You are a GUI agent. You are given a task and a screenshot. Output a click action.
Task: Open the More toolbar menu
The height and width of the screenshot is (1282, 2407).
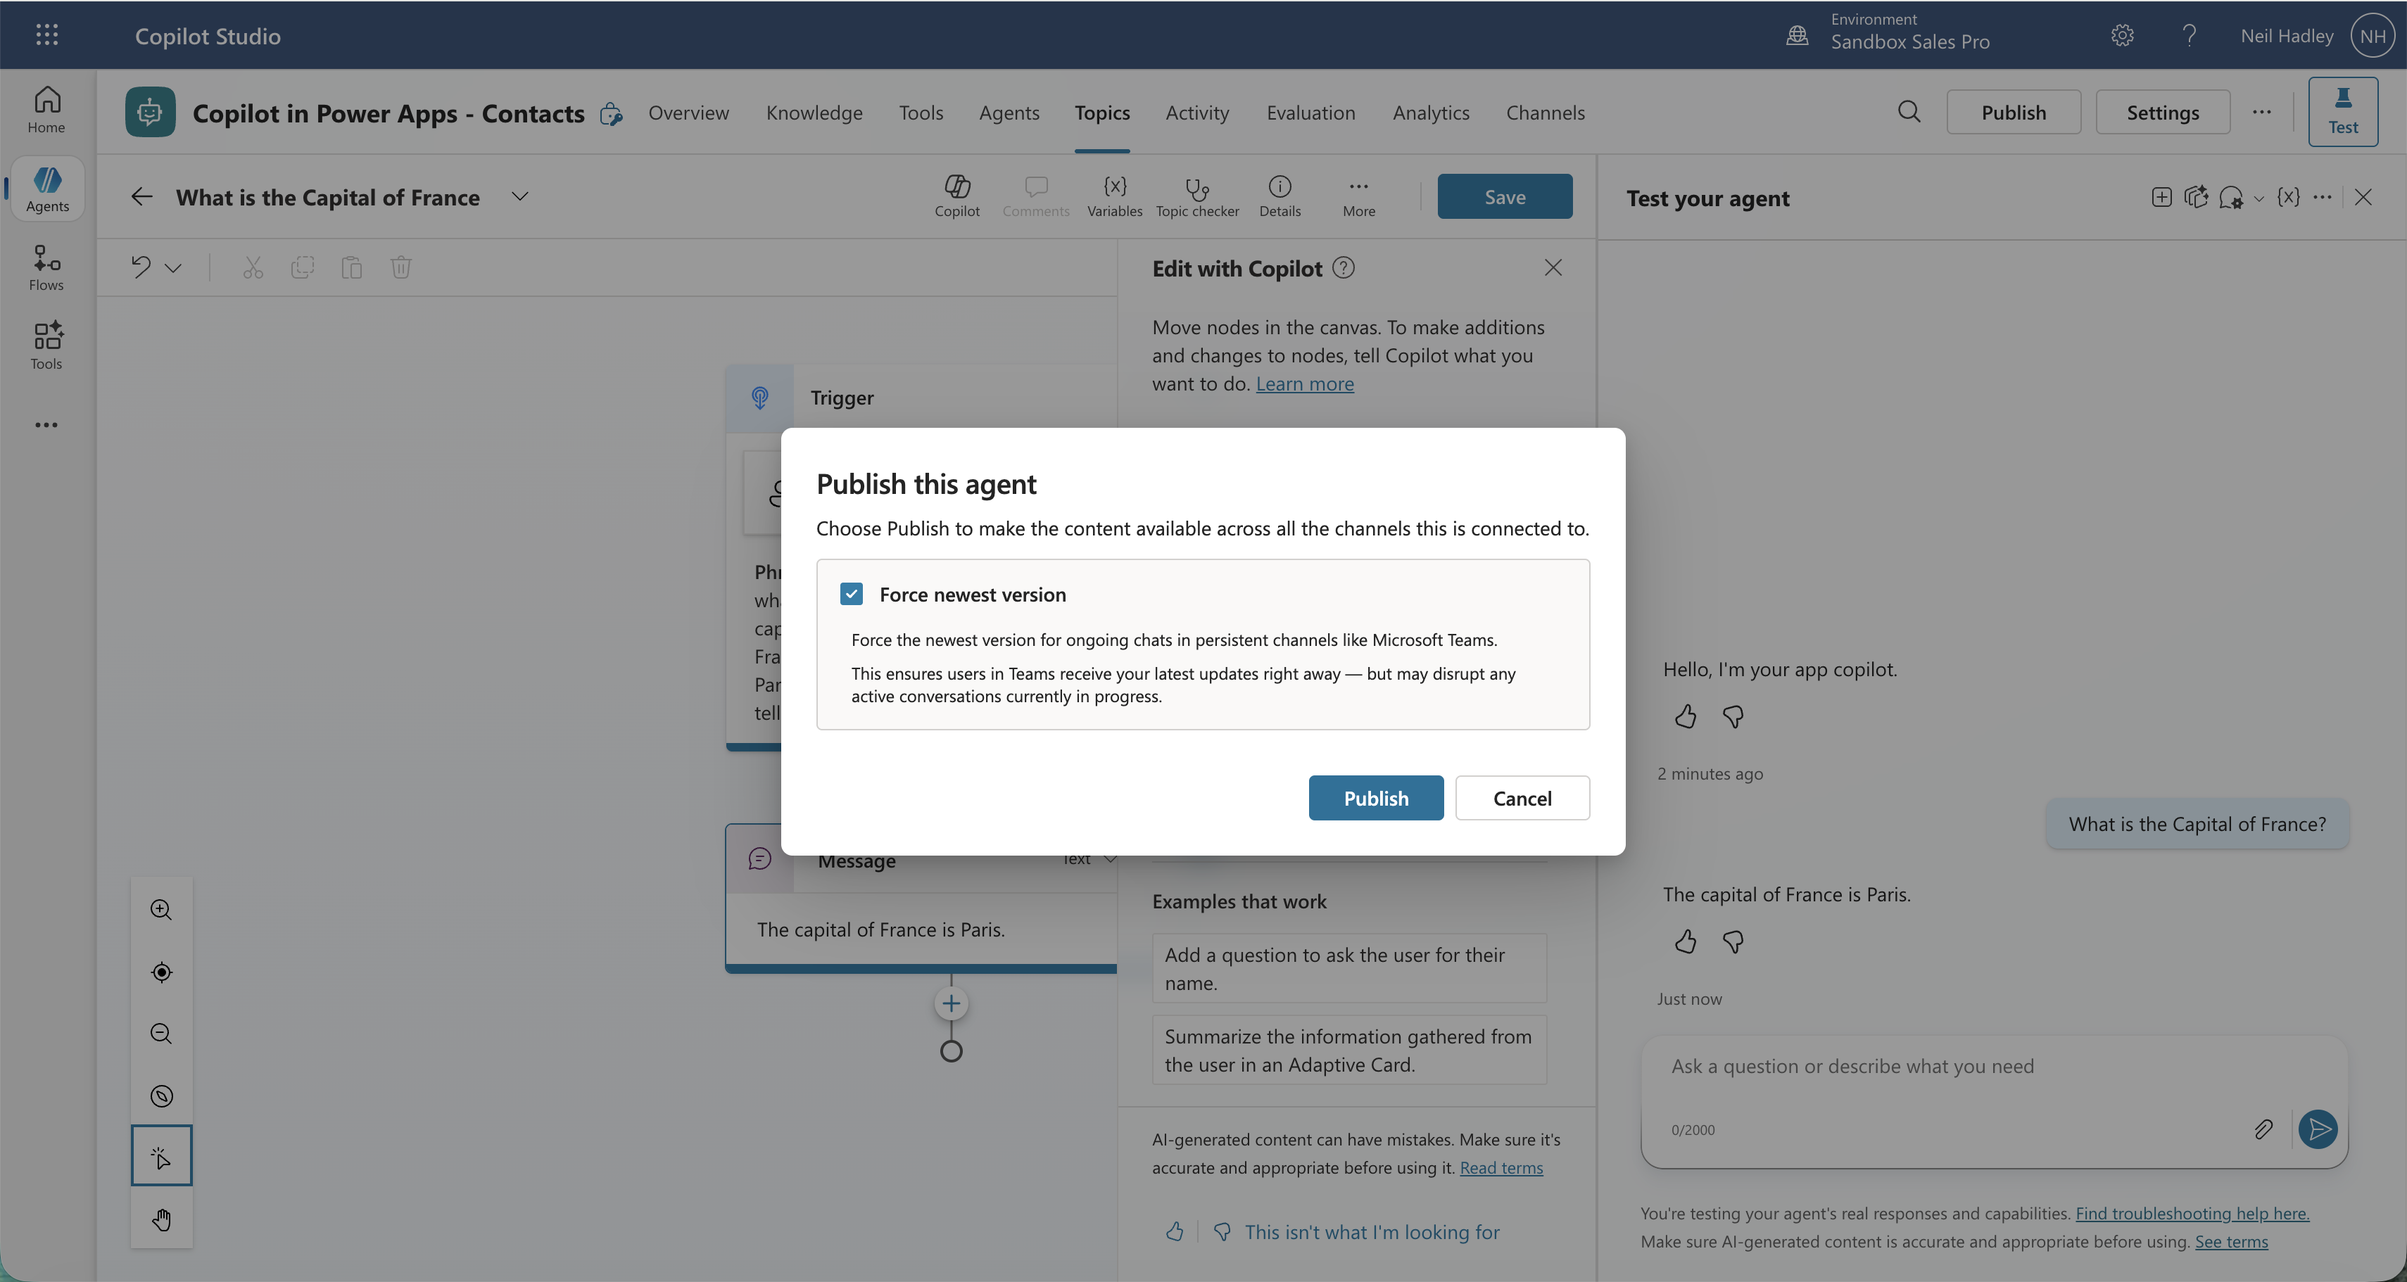[1358, 196]
